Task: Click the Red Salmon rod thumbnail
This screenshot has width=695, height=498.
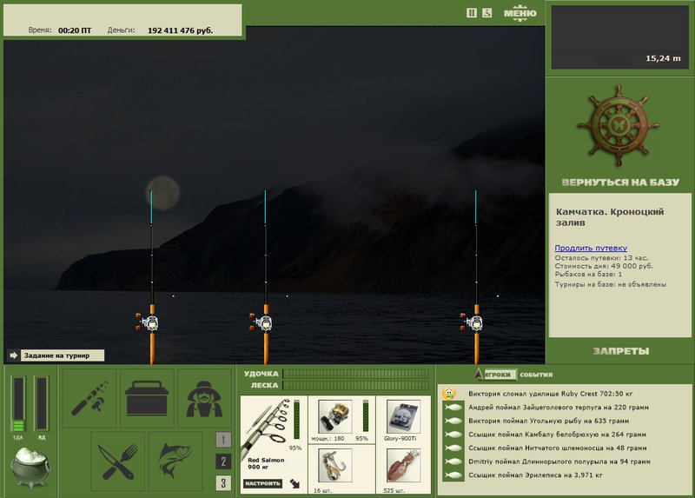Action: pos(266,426)
